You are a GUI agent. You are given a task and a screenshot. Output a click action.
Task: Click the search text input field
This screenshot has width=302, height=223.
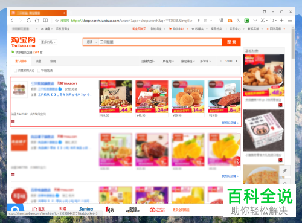(x=160, y=42)
